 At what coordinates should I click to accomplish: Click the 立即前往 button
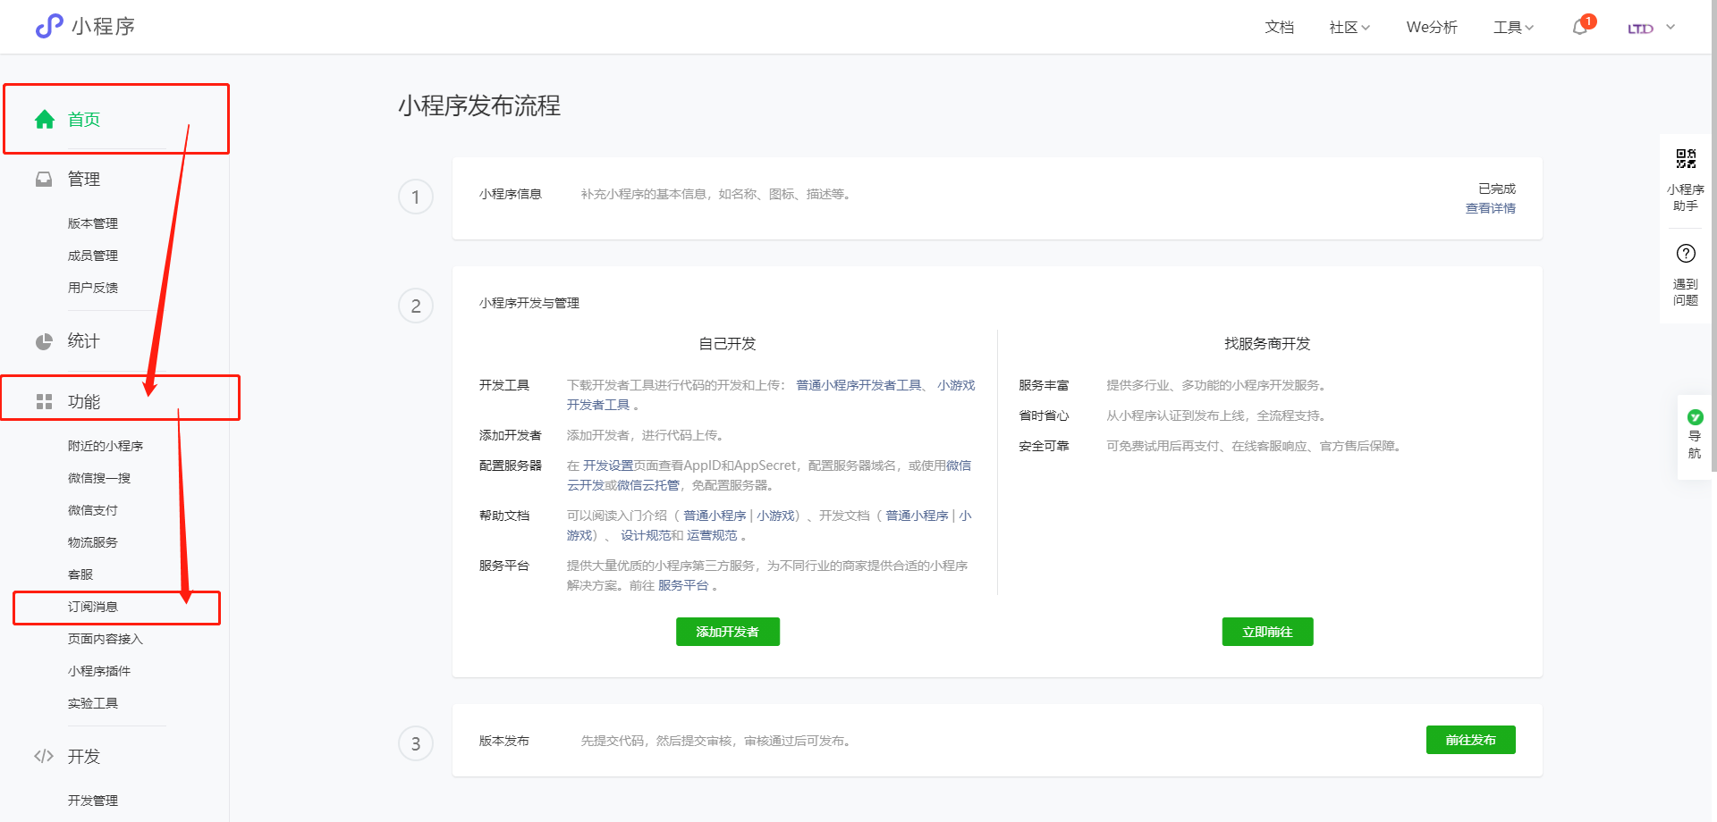1267,632
